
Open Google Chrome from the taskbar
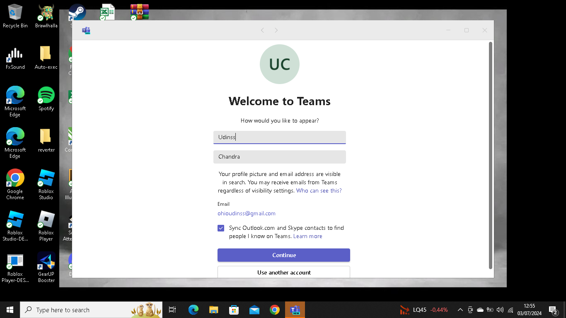(274, 310)
